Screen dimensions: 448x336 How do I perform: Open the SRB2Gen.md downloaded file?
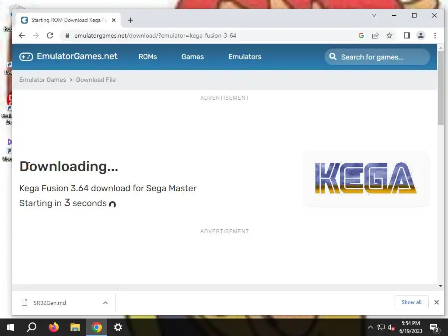click(50, 303)
